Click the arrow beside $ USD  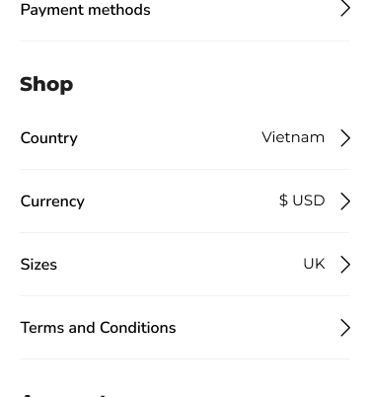[x=345, y=201]
